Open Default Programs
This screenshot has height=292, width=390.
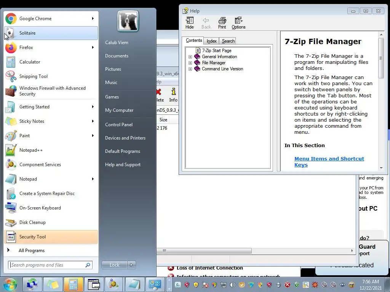click(x=123, y=151)
